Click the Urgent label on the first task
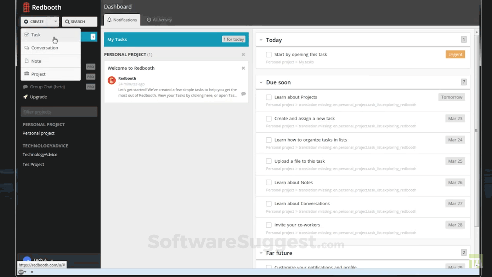Viewport: 492px width, 277px height. click(455, 54)
